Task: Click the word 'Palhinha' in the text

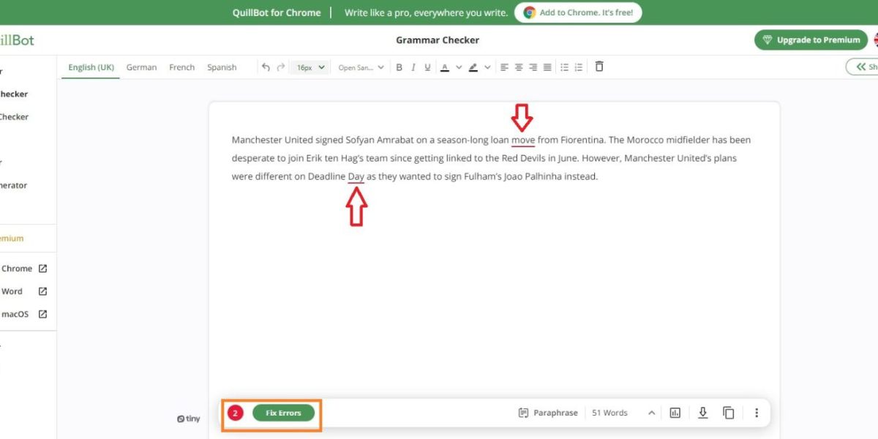Action: pyautogui.click(x=544, y=176)
